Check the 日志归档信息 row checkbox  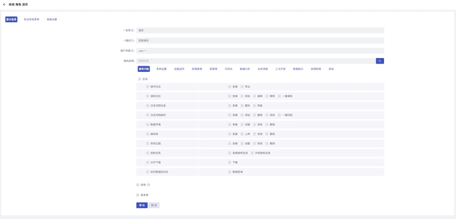[x=148, y=105]
